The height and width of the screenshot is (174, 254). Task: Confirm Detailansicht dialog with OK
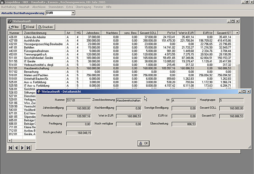pyautogui.click(x=144, y=143)
